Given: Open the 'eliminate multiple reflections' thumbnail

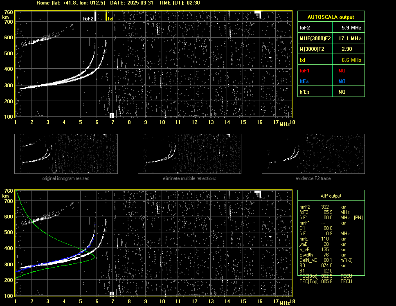Looking at the screenshot, I should 190,154.
